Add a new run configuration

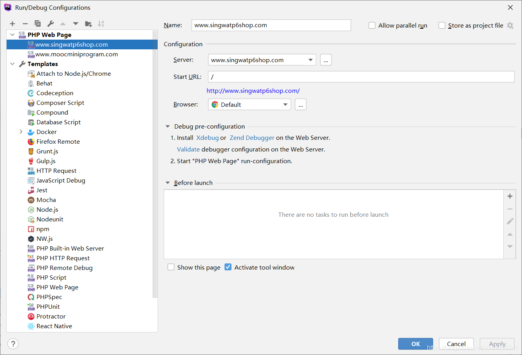point(12,24)
